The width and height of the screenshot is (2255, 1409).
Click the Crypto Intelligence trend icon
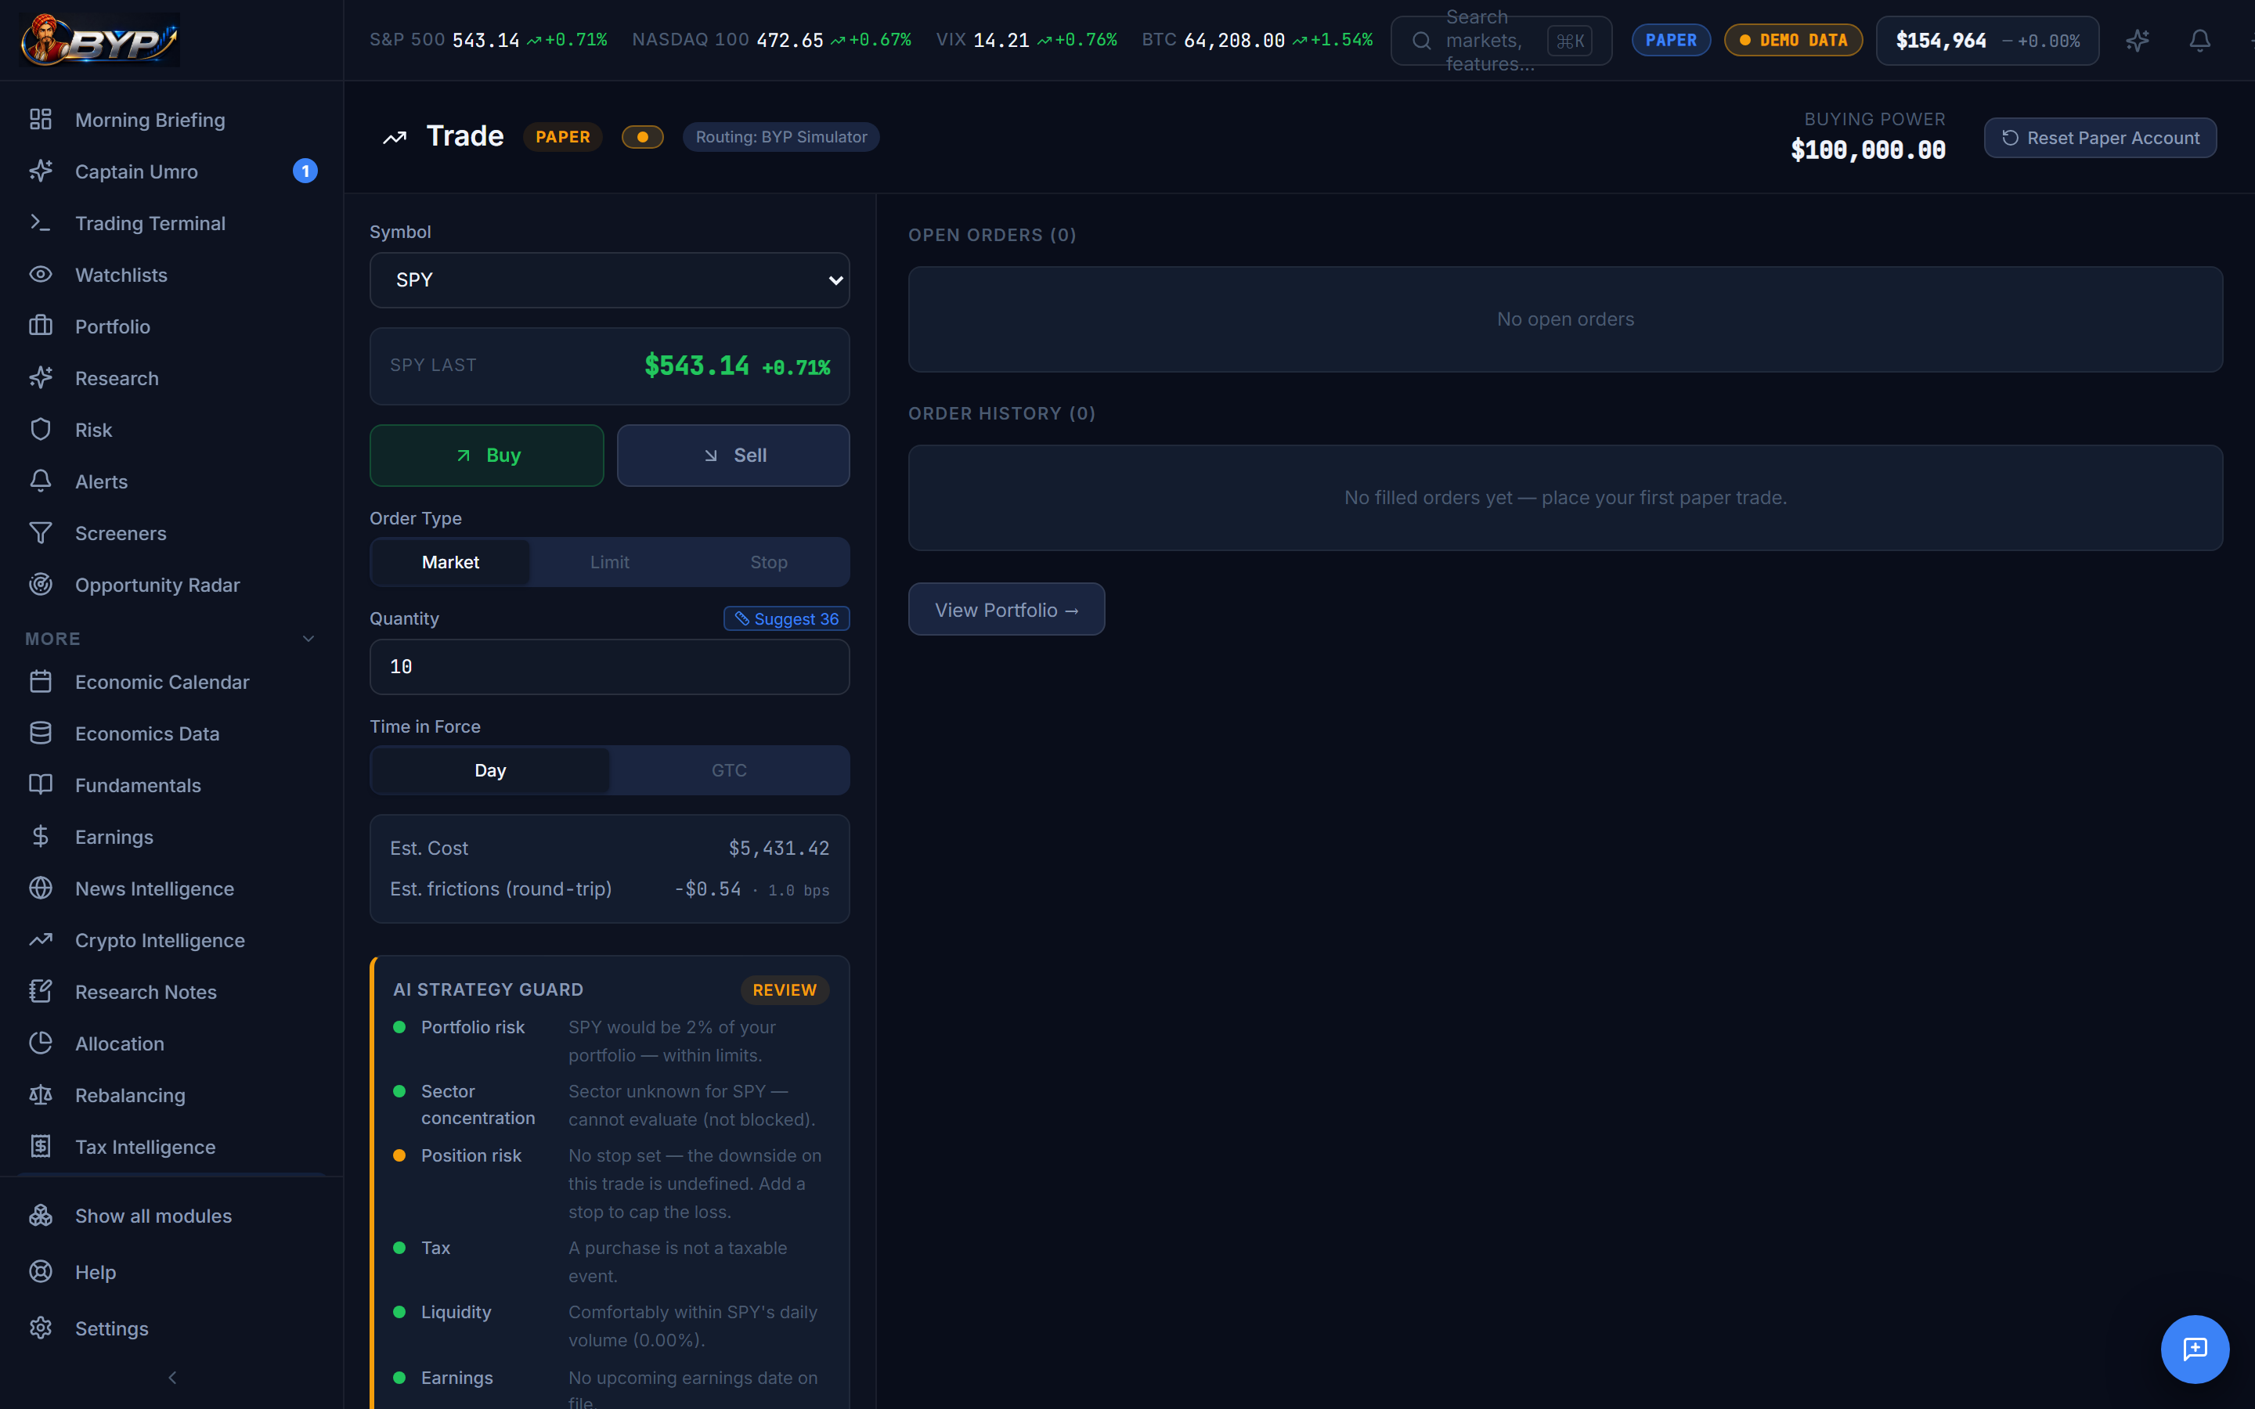click(x=40, y=940)
